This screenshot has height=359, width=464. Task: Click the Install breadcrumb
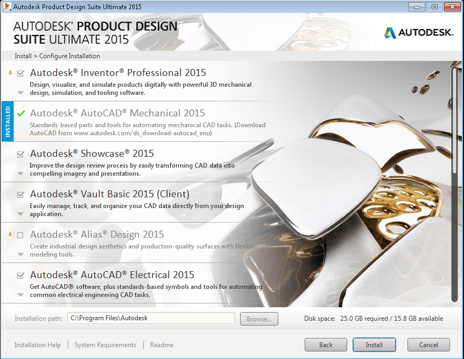[x=23, y=56]
